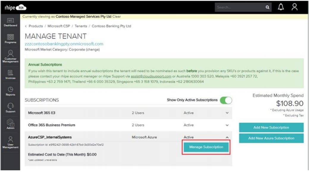
Task: Click the Microsoft Azure cell
Action: click(x=144, y=137)
